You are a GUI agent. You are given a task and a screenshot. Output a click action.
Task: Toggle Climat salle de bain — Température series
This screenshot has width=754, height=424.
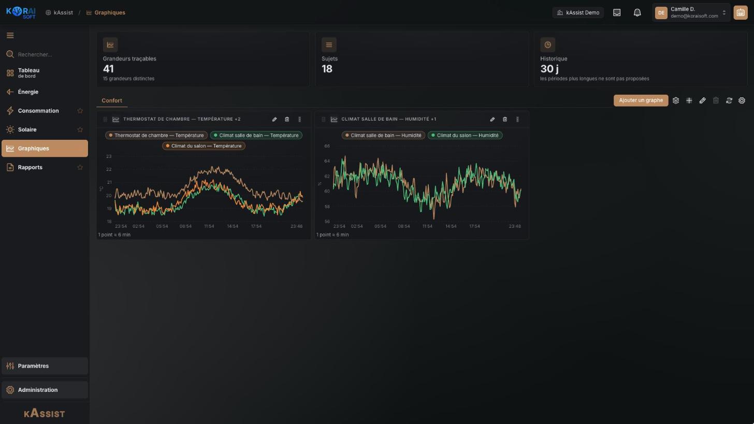(256, 135)
